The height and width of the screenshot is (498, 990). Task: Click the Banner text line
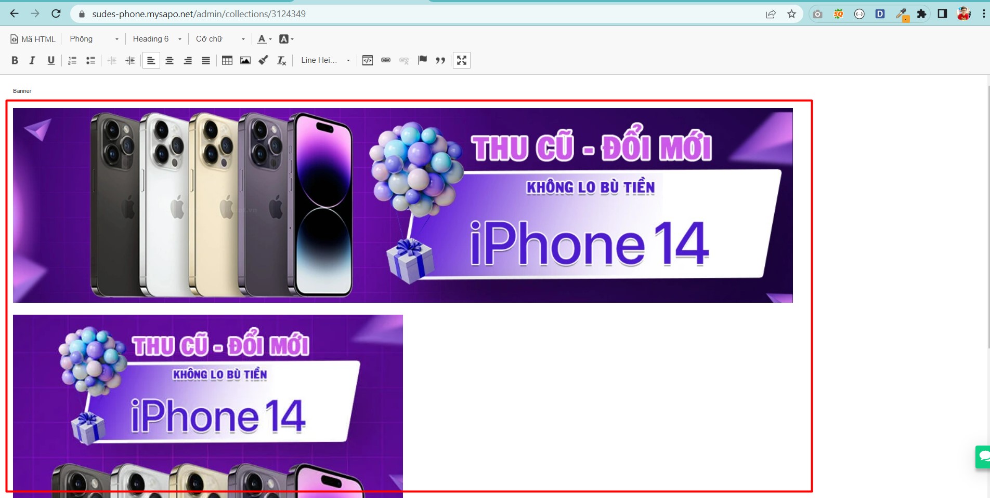click(22, 91)
